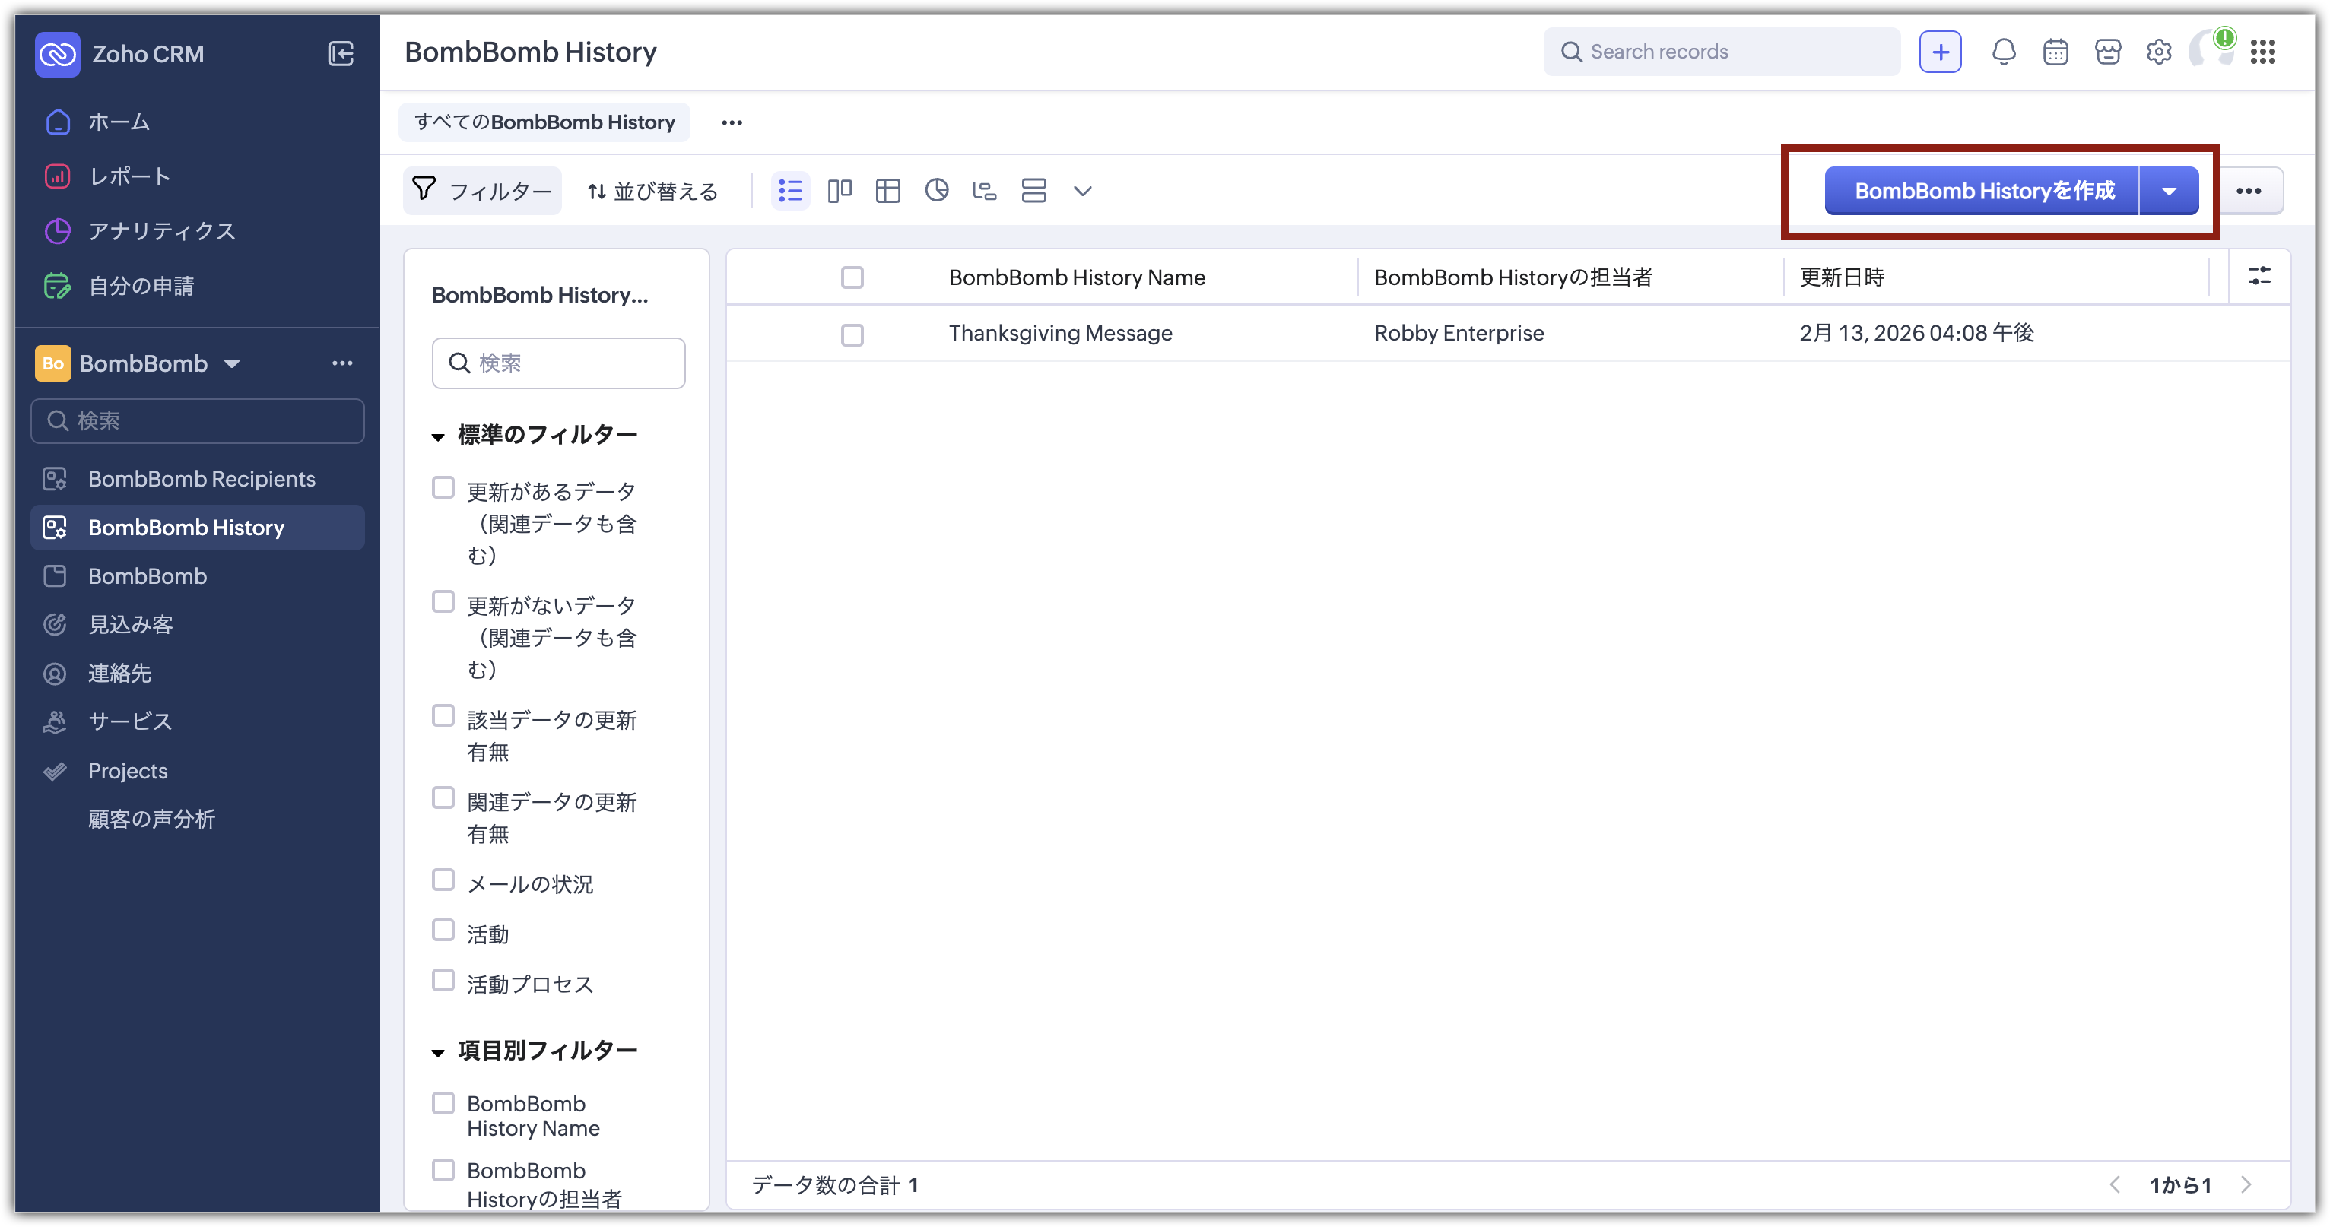
Task: Click the notifications bell icon
Action: [2004, 52]
